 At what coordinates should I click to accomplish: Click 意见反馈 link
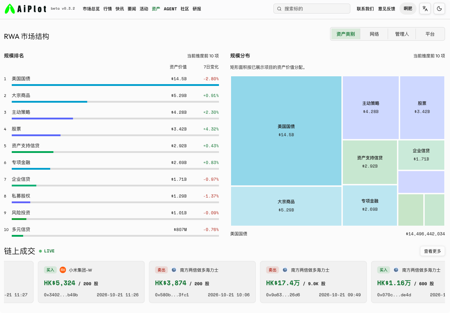point(387,9)
